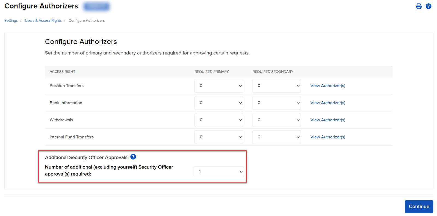Open Position Transfers required primary dropdown
This screenshot has height=216, width=437.
click(219, 86)
